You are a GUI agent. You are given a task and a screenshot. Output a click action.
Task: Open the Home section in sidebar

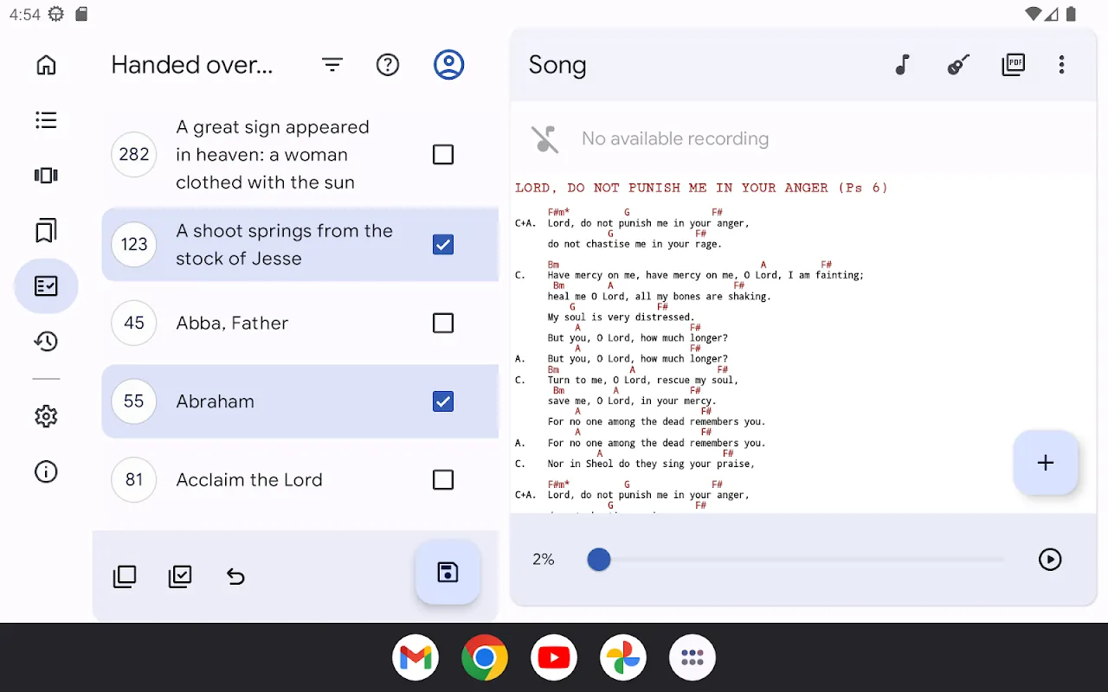tap(46, 65)
